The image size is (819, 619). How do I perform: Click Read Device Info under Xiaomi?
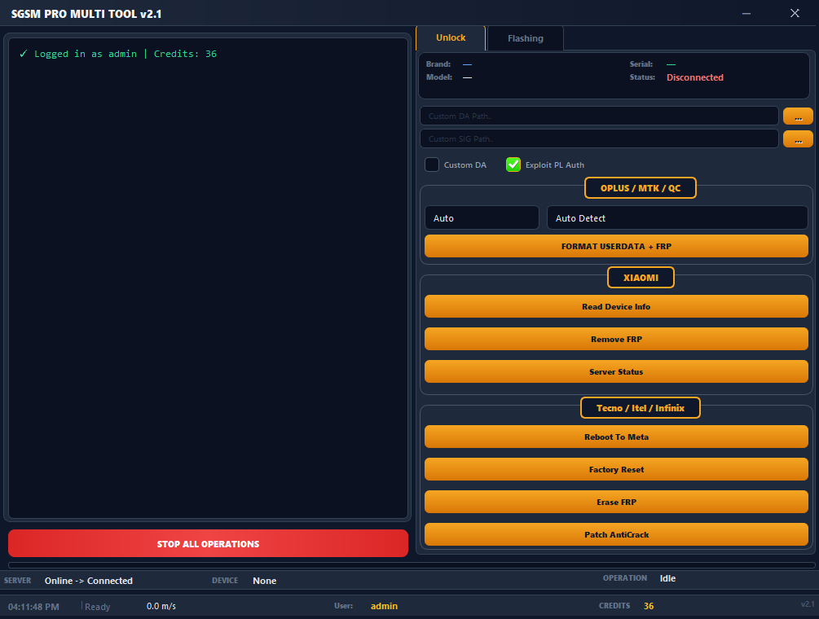coord(616,307)
